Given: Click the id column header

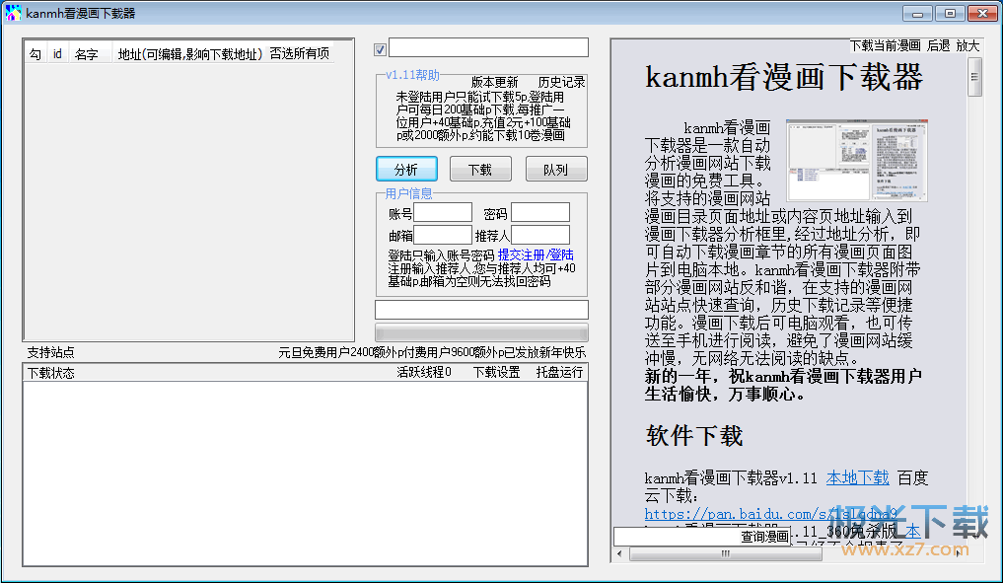Looking at the screenshot, I should [57, 53].
